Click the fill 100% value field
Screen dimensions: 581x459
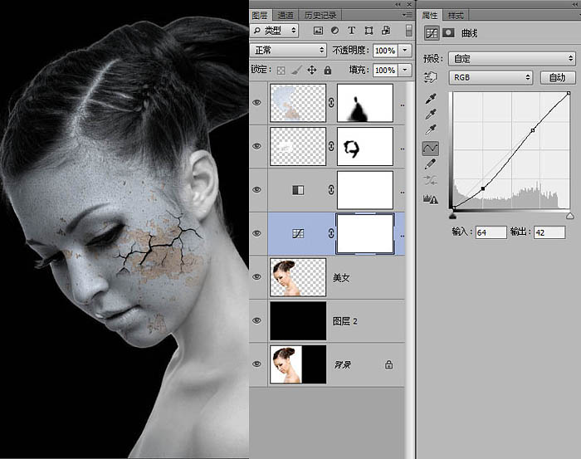pyautogui.click(x=385, y=70)
